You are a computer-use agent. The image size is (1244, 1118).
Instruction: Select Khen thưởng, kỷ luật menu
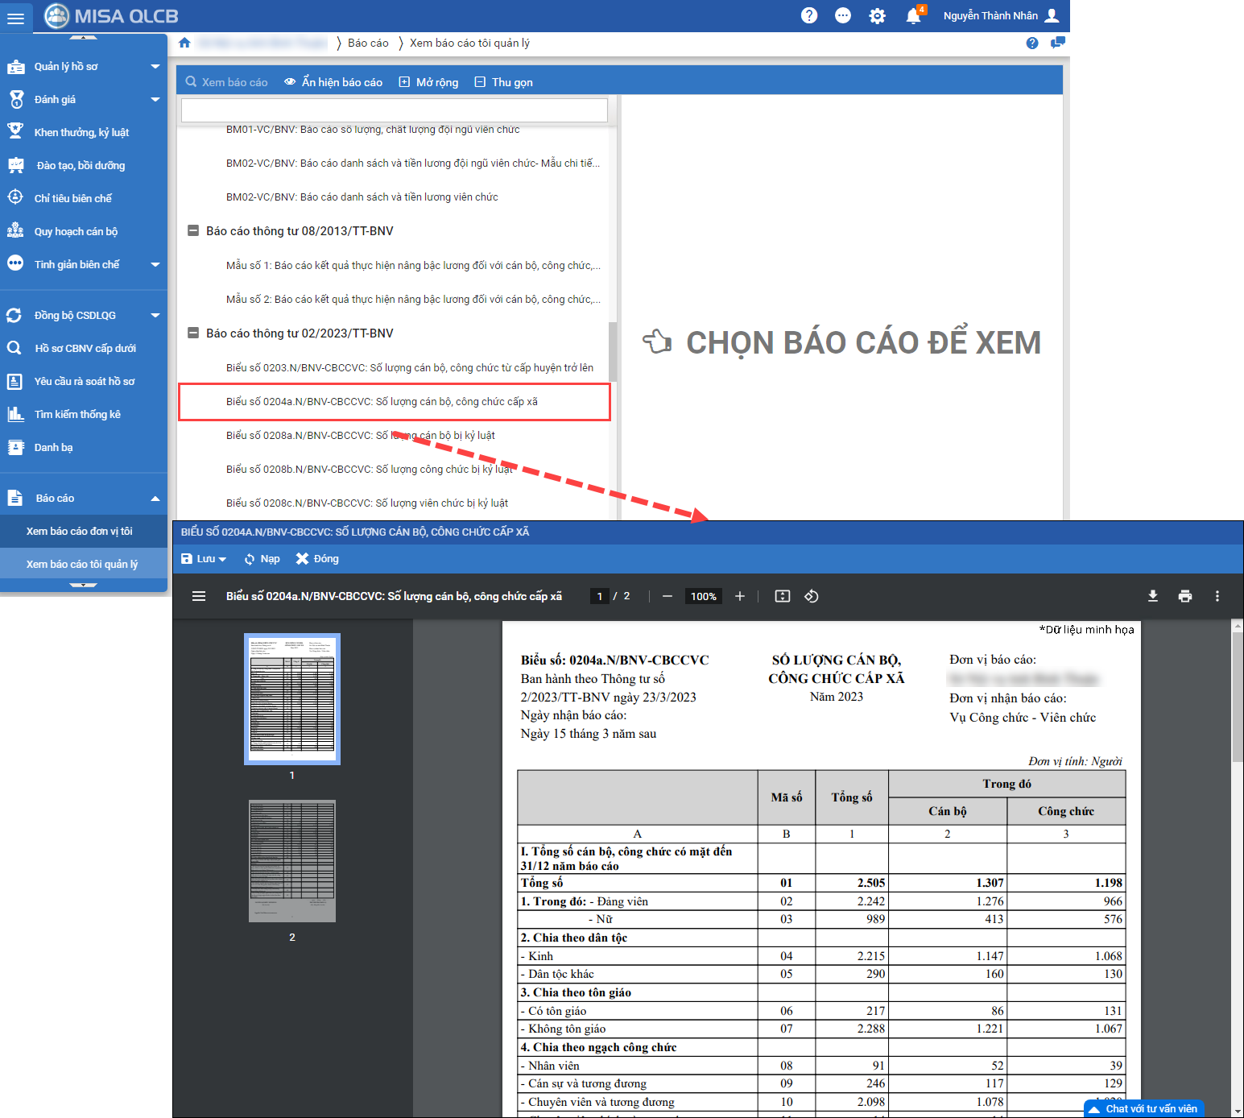pyautogui.click(x=81, y=133)
